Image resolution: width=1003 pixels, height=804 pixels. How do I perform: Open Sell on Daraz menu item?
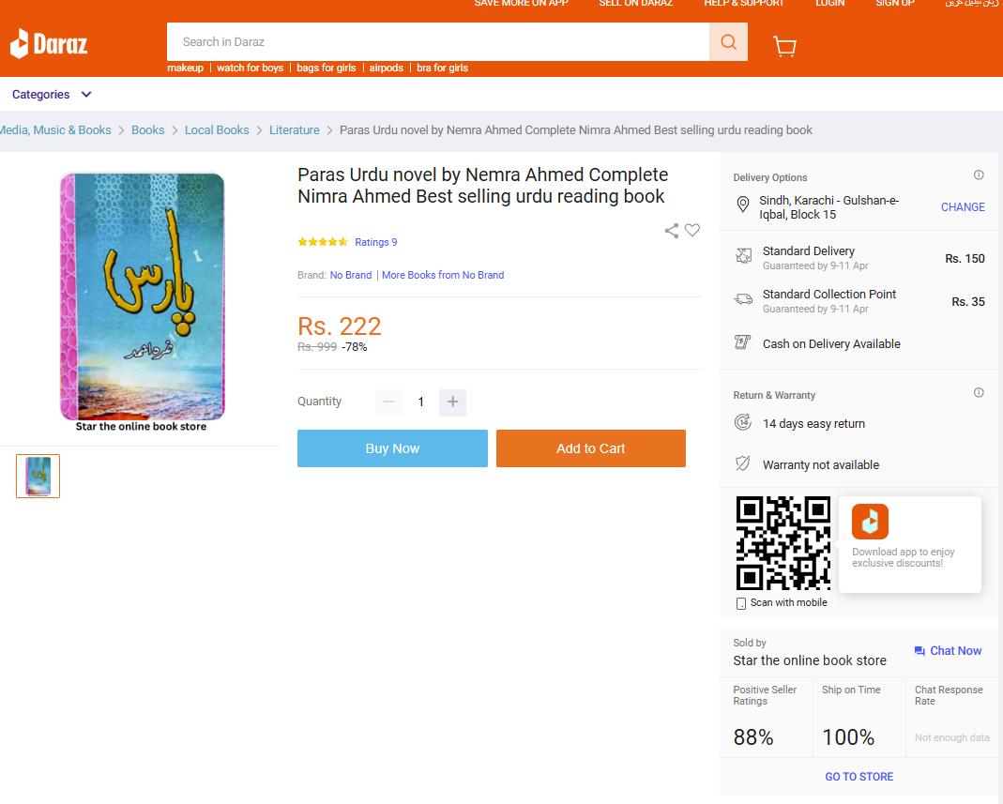click(636, 3)
